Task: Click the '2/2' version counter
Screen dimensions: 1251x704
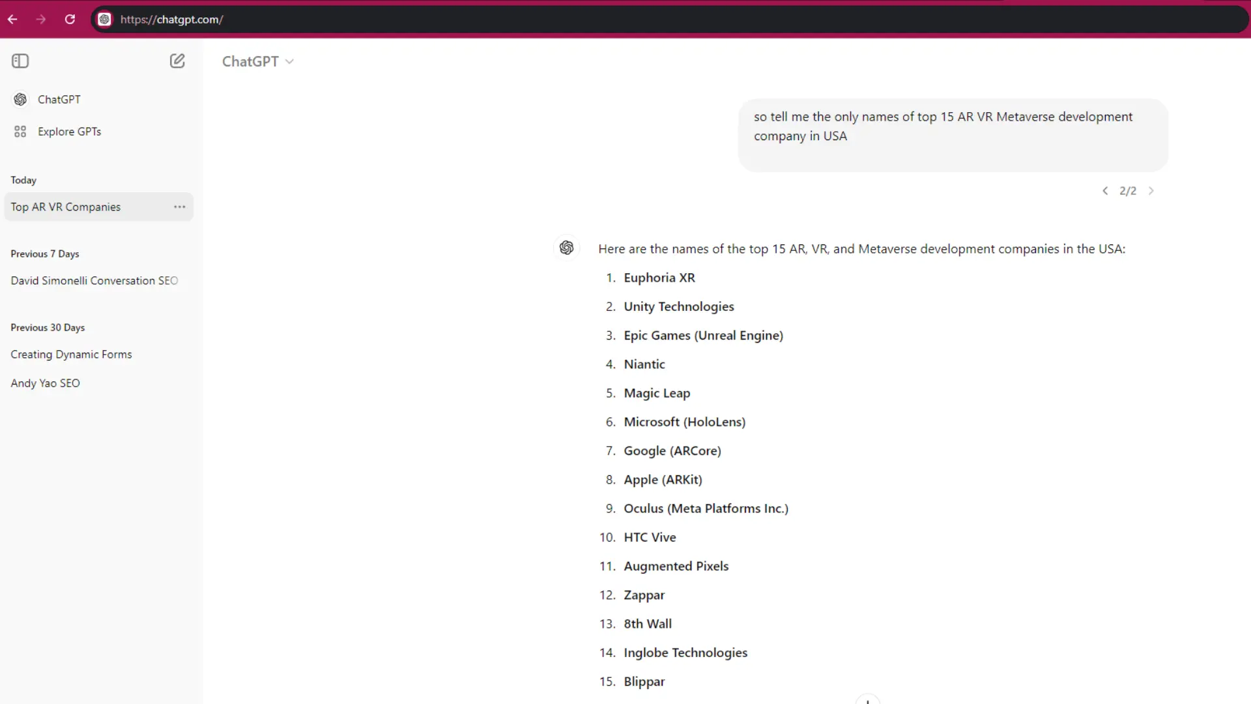Action: [1128, 191]
